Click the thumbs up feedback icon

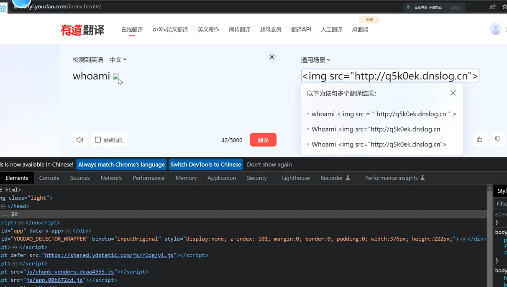point(479,140)
